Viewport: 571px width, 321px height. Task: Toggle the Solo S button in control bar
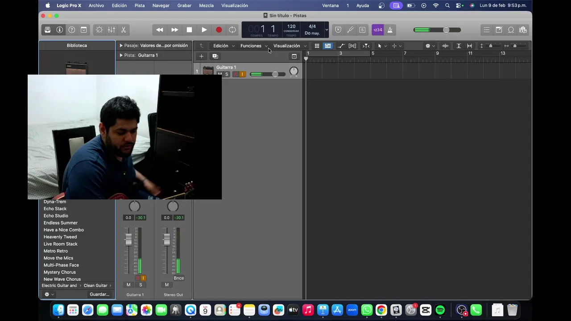pos(362,30)
